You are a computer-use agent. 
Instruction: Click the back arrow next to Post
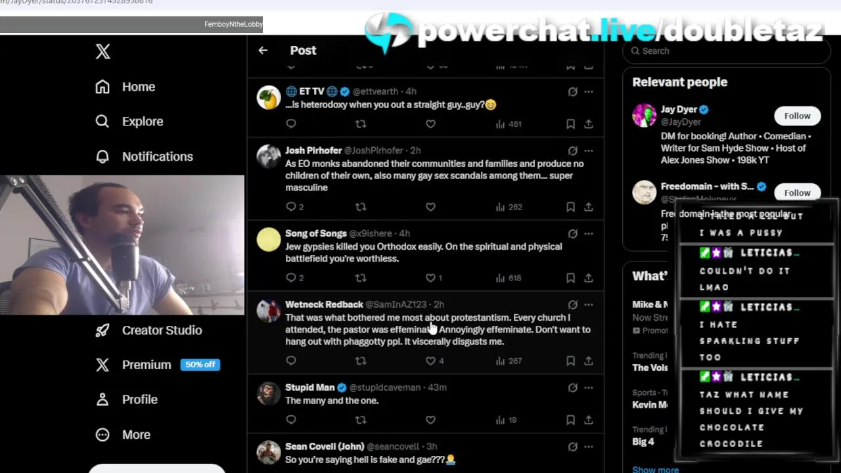tap(263, 51)
